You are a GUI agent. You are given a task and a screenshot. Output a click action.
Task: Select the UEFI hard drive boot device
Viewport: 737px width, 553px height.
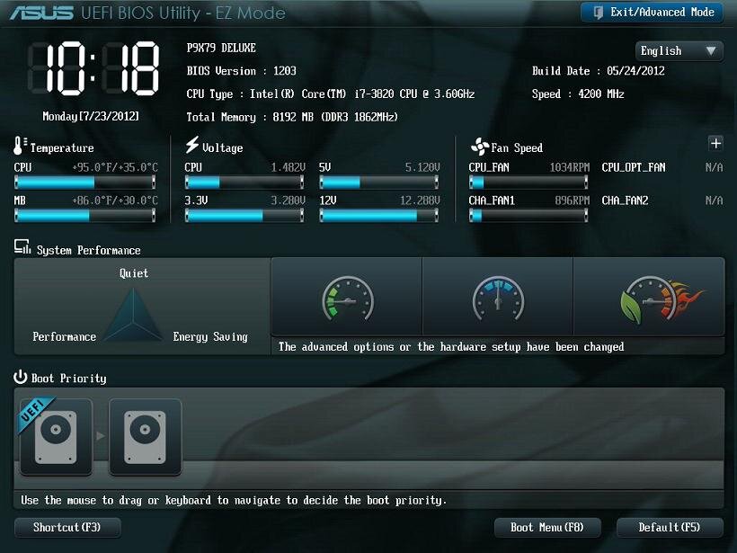[x=56, y=436]
